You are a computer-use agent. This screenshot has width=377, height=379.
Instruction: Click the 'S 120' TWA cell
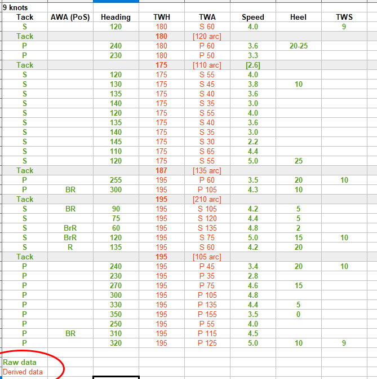point(207,218)
